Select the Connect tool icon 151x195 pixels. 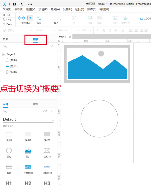point(39,18)
